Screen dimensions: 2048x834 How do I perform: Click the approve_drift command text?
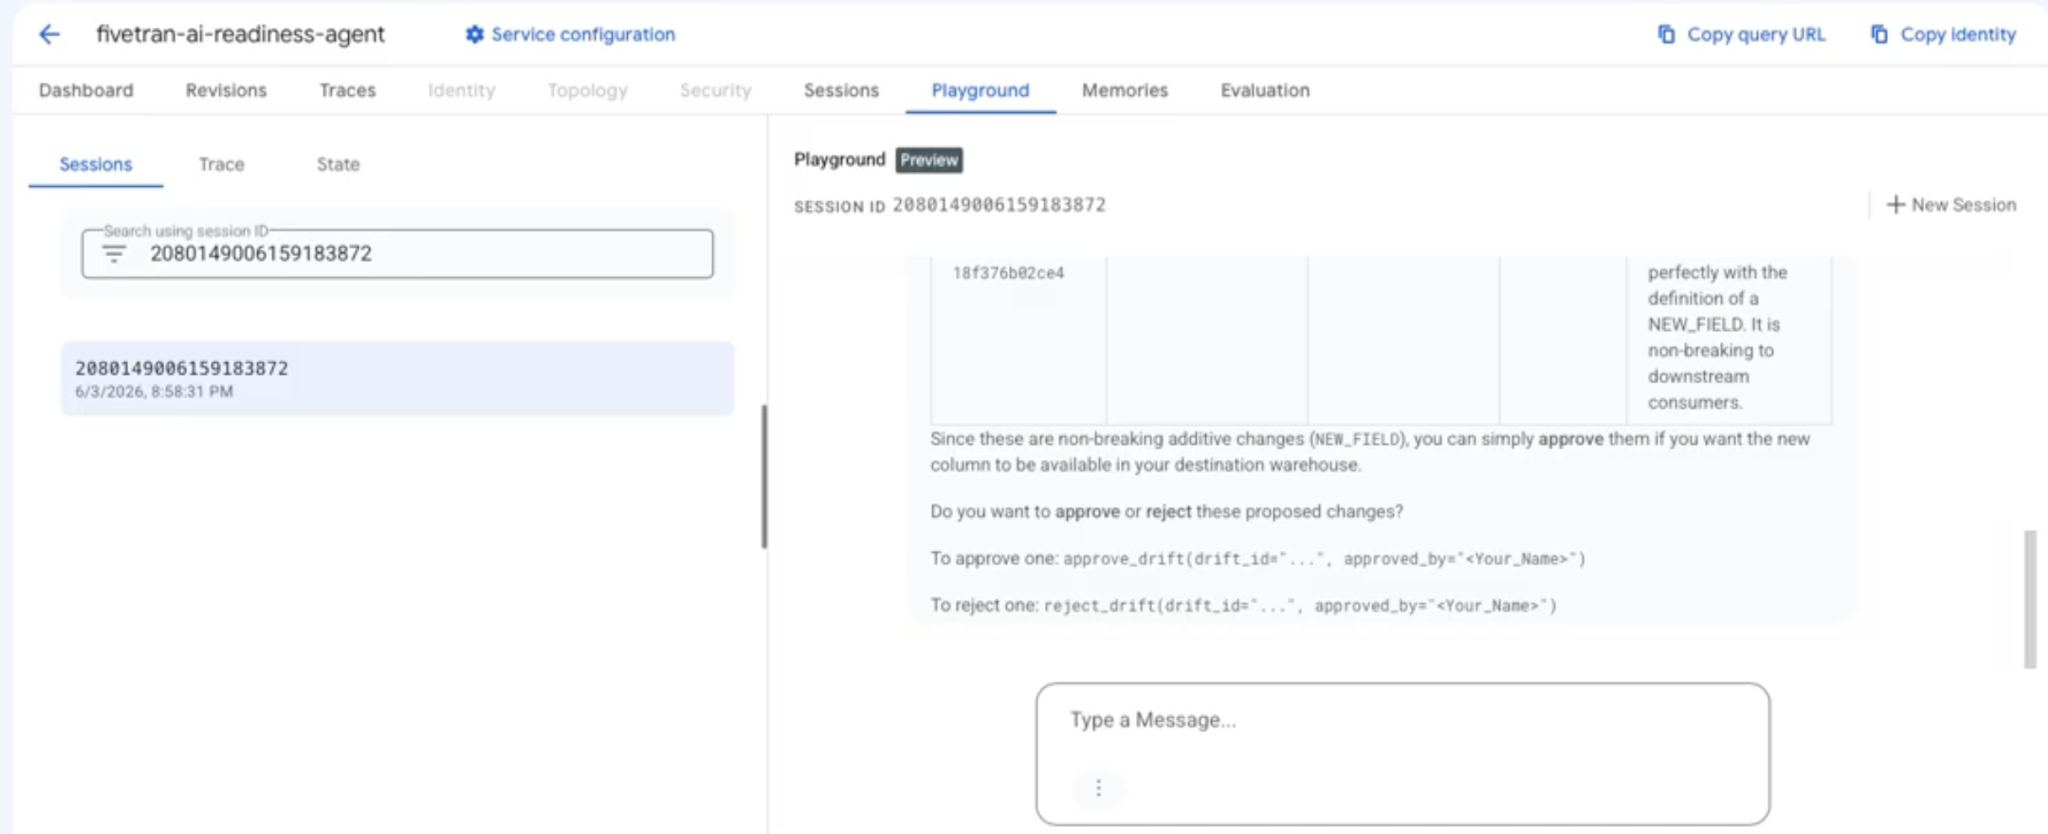pos(1324,559)
